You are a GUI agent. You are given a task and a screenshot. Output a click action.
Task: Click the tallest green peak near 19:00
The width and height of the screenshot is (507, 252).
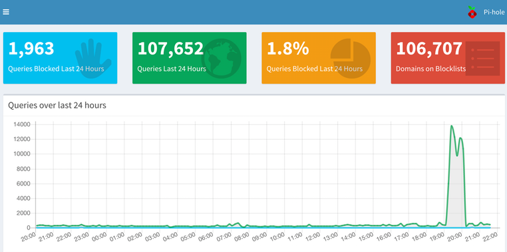tap(451, 126)
